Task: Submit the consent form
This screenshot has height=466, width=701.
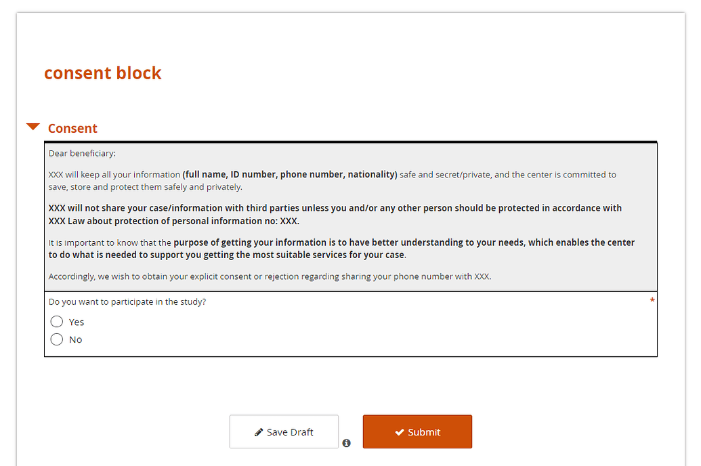Action: [x=417, y=431]
